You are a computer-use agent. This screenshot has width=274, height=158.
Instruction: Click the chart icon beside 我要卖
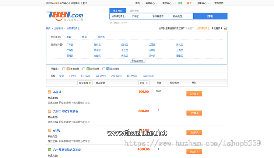[x=225, y=28]
